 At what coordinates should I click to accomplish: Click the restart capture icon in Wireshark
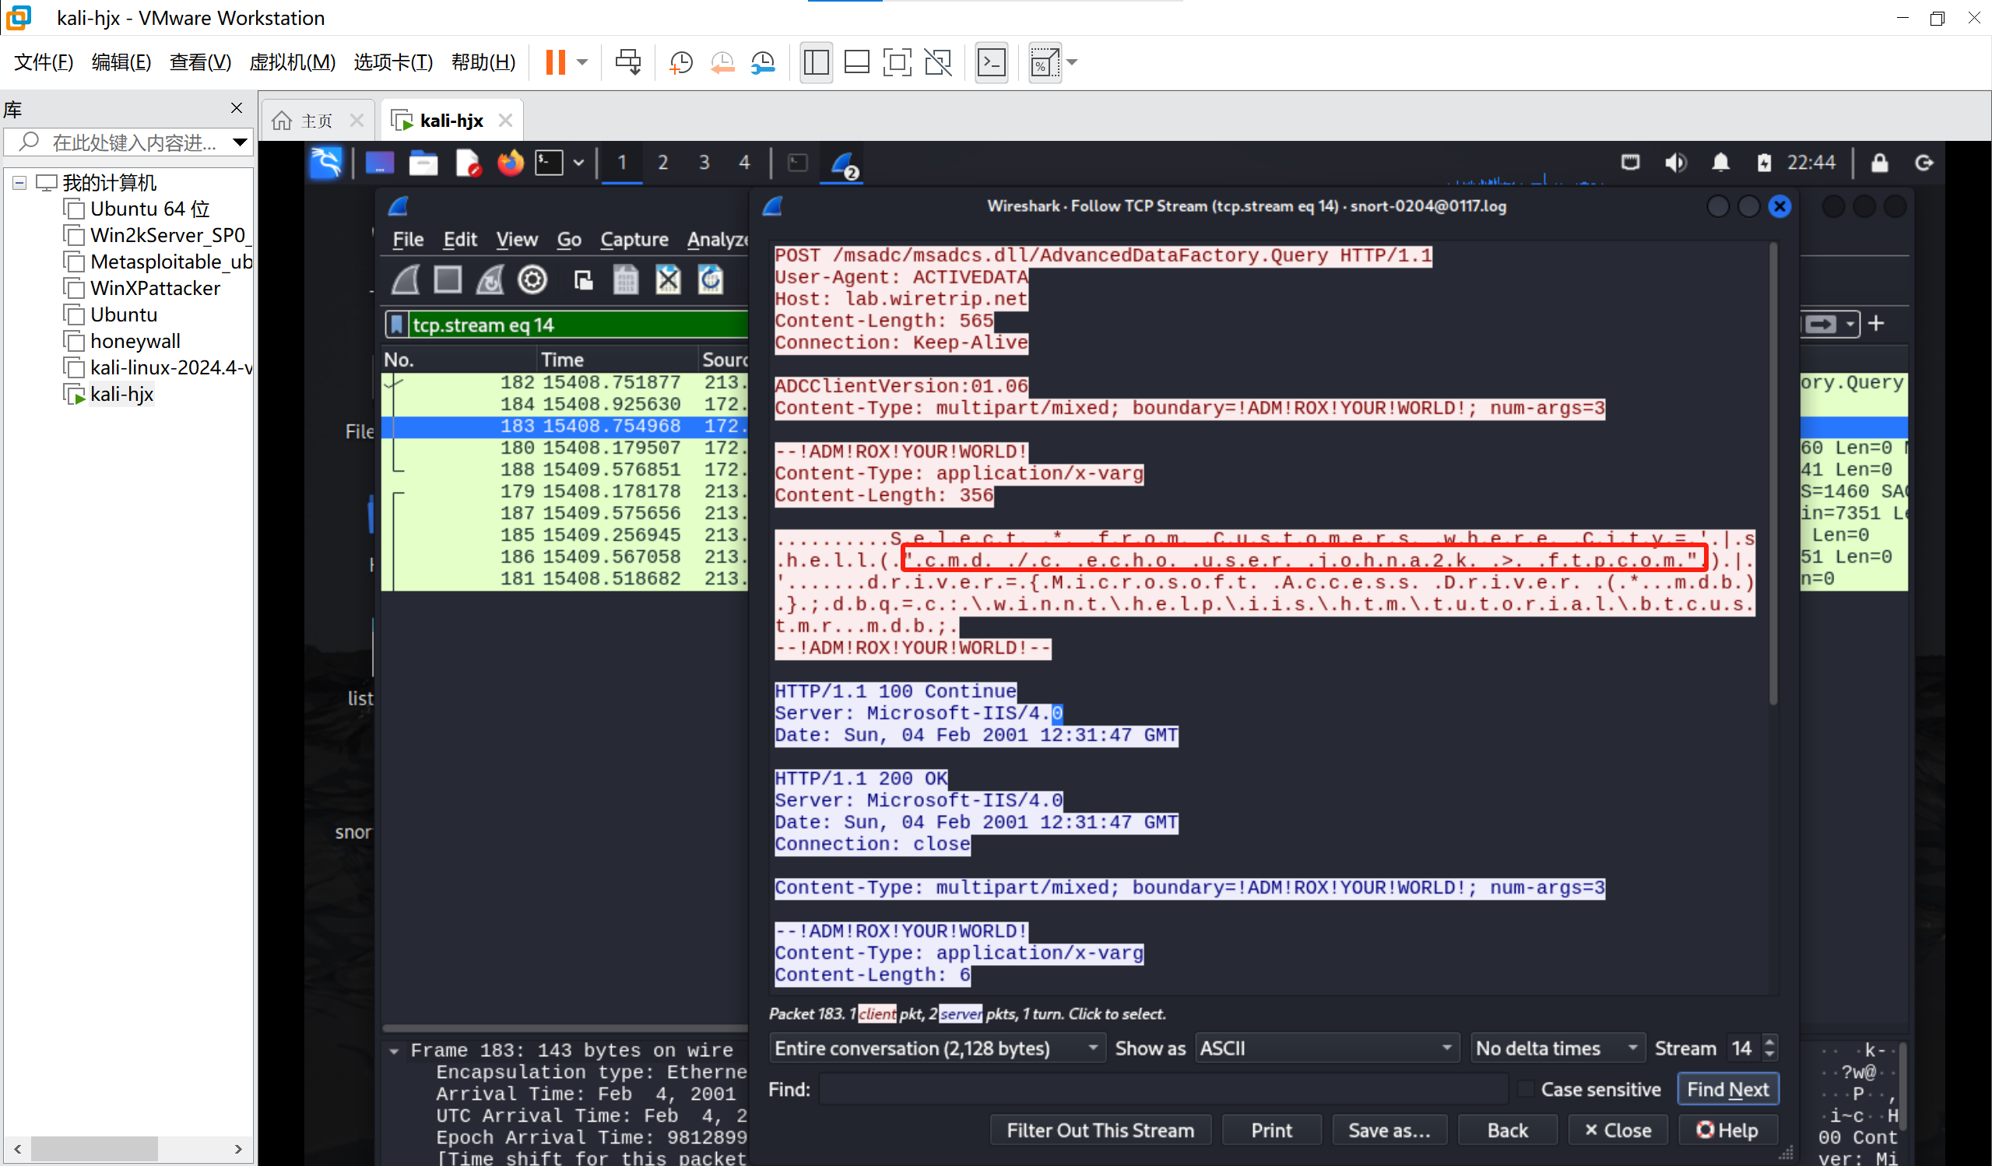tap(490, 280)
